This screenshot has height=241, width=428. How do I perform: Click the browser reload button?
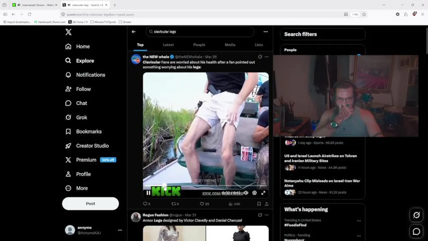tap(29, 14)
